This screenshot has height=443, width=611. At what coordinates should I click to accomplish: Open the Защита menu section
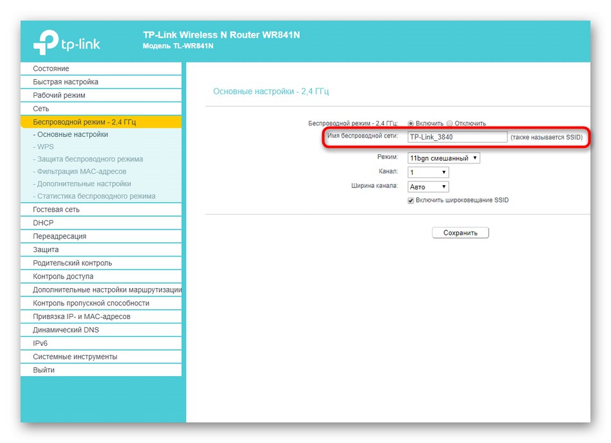click(x=101, y=249)
